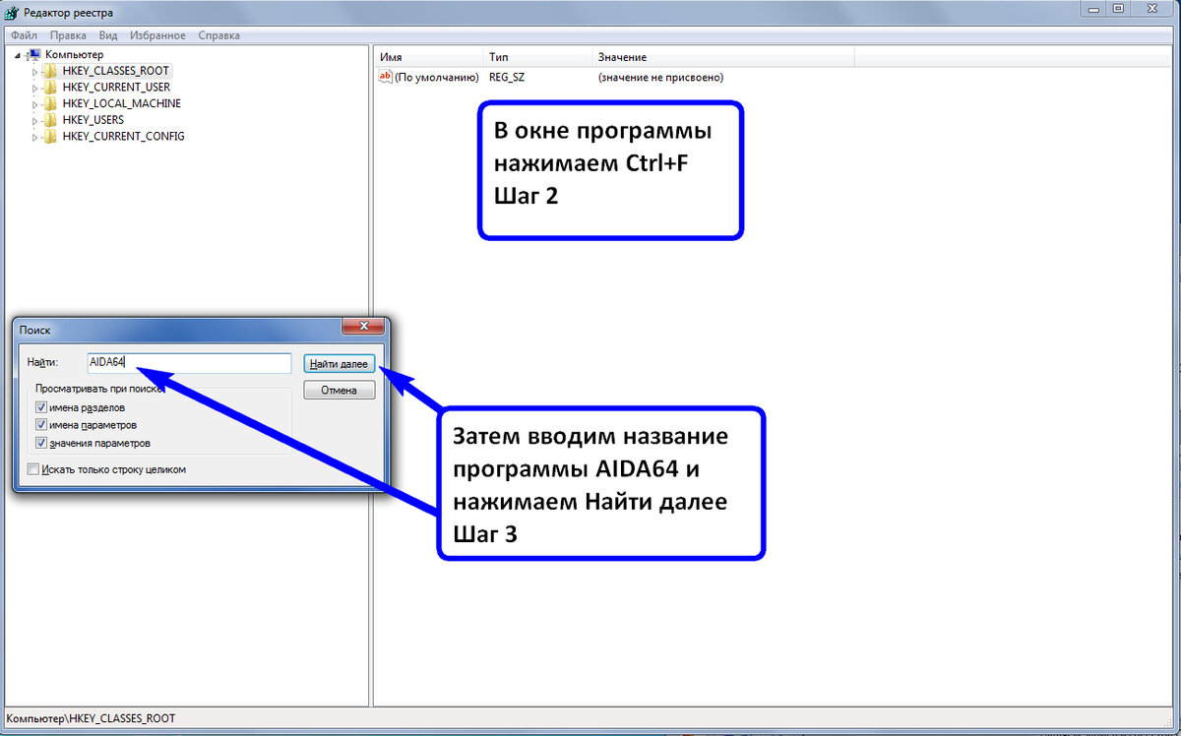Open the Правка menu
The width and height of the screenshot is (1181, 736).
69,35
